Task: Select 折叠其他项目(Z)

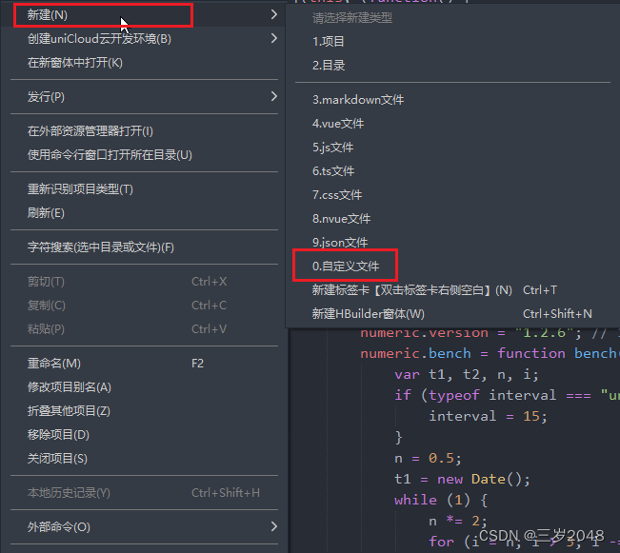Action: click(144, 410)
